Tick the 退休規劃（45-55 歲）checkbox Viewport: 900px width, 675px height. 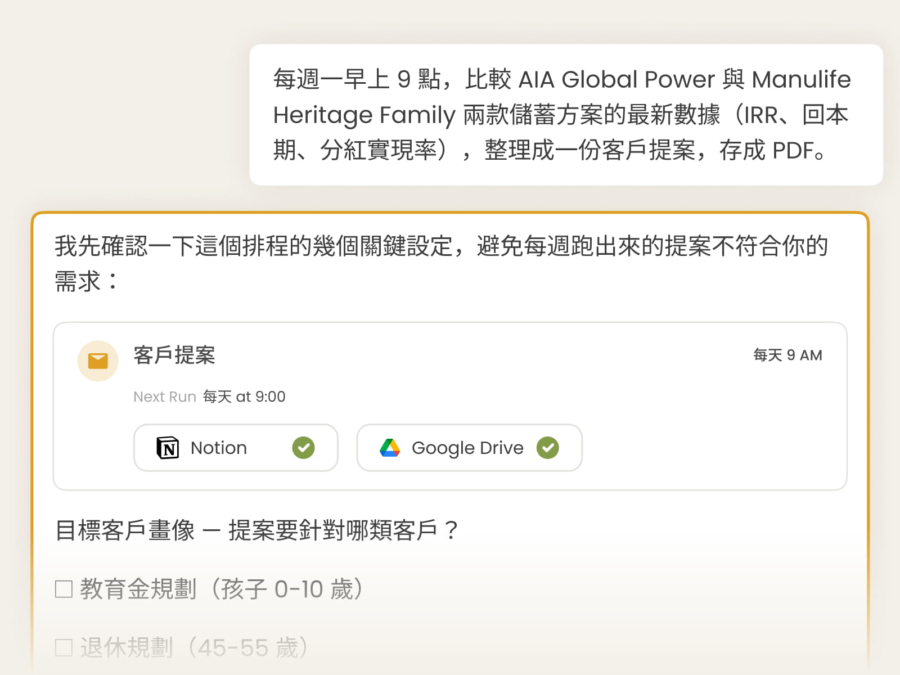pos(64,647)
